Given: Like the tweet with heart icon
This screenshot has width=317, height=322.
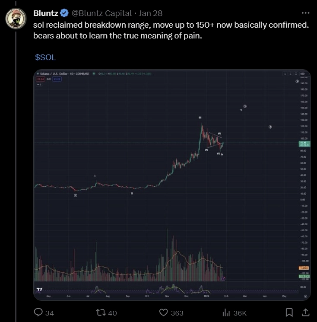Looking at the screenshot, I should pos(164,312).
